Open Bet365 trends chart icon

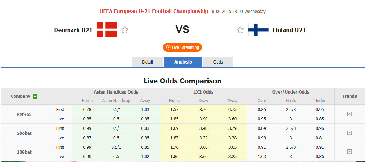tap(349, 114)
